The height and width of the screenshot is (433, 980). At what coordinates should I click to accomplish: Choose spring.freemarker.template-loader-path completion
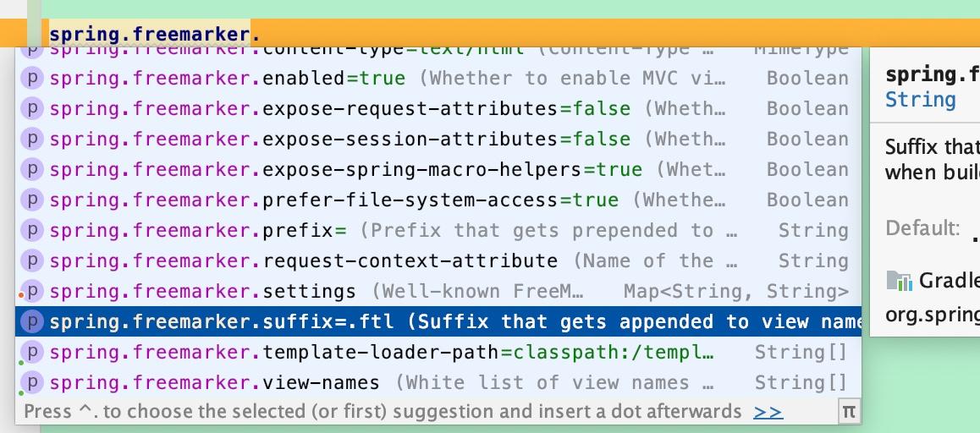click(x=438, y=353)
